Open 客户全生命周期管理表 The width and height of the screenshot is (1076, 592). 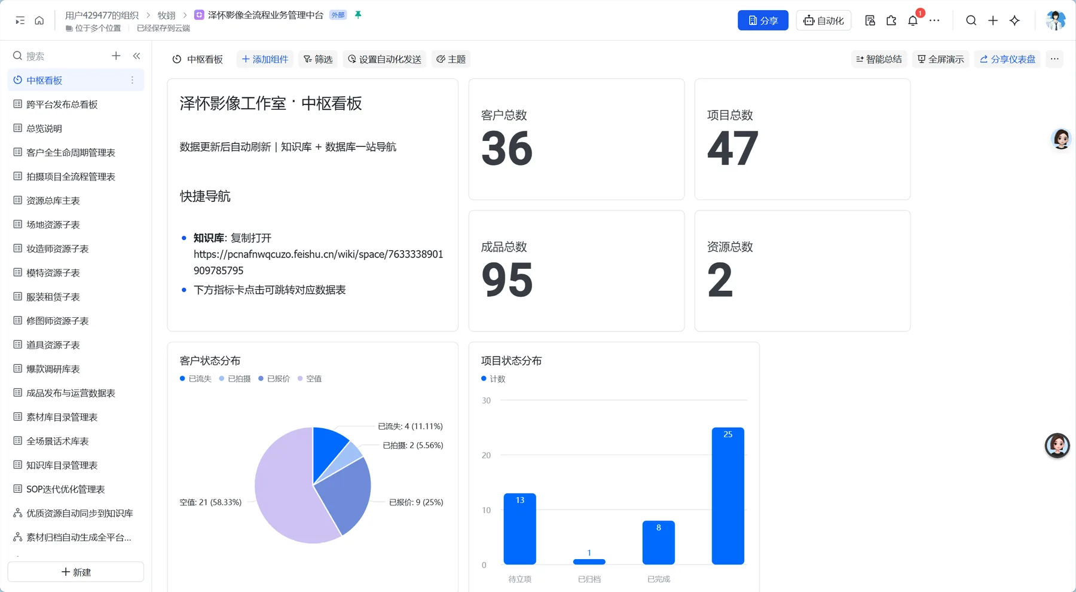[76, 152]
